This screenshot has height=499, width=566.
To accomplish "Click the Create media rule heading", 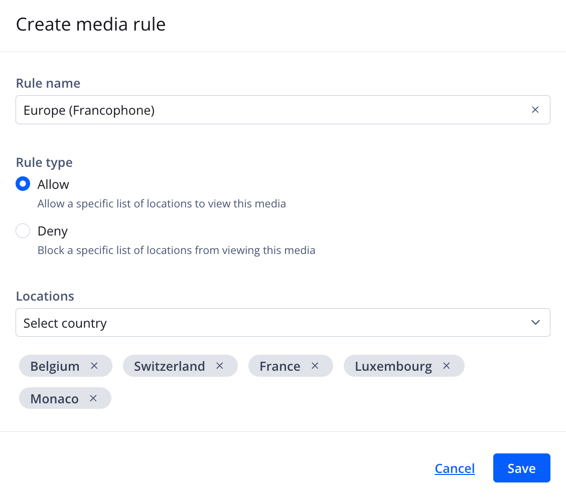I will tap(91, 25).
